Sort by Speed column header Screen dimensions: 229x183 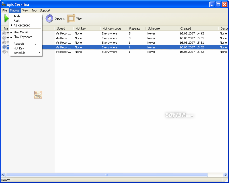coord(64,28)
